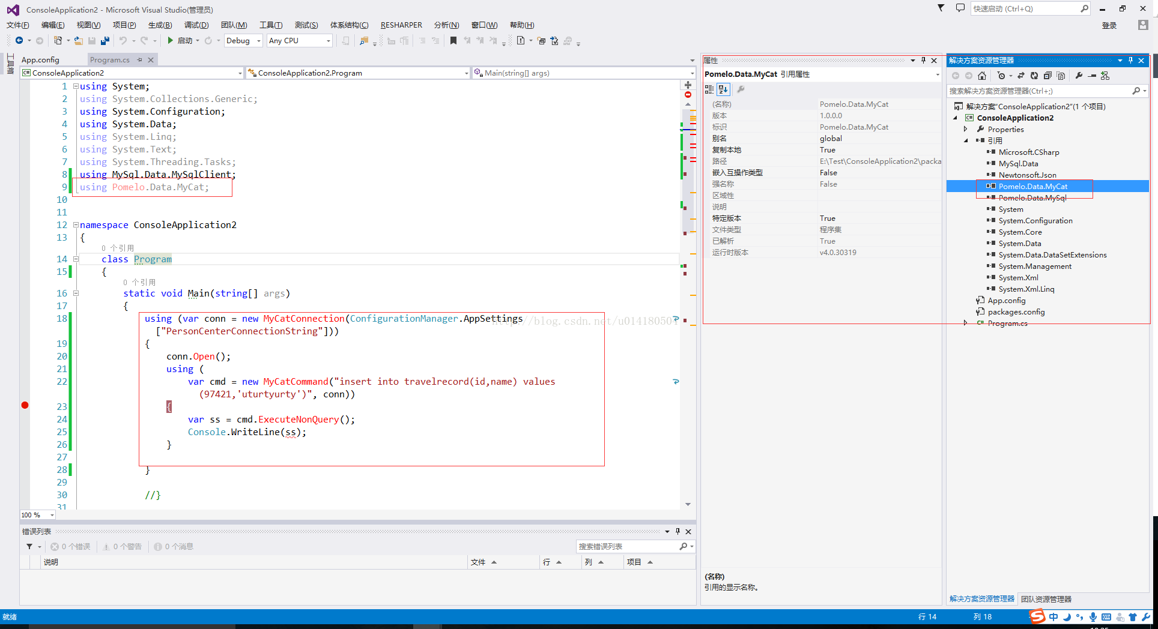Open Property Pages wrench in Properties panel

point(741,89)
